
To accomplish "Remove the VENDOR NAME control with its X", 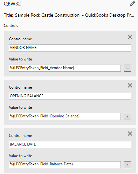I will pos(130,37).
